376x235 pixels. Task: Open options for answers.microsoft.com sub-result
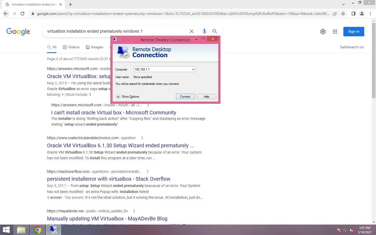coord(148,105)
